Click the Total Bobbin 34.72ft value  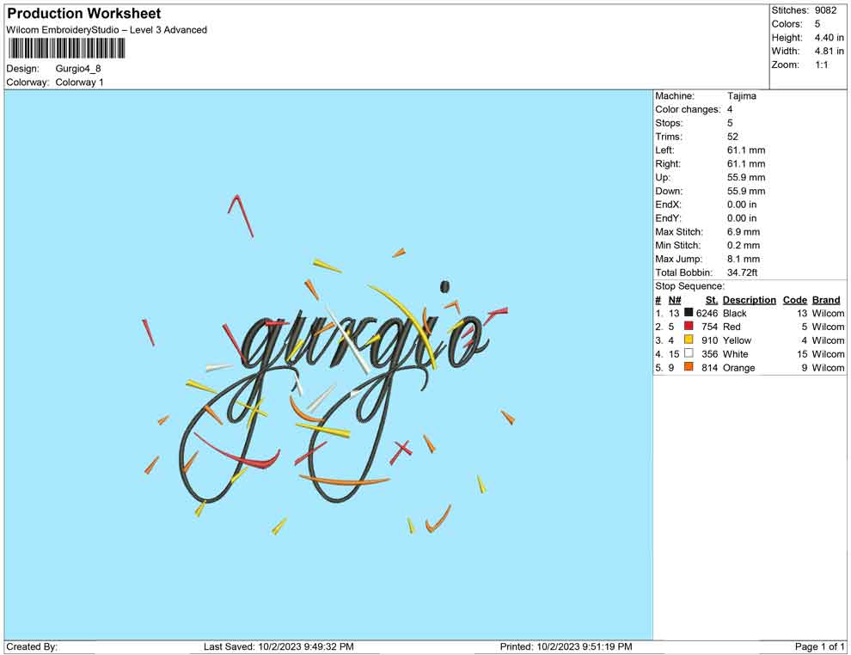point(744,272)
